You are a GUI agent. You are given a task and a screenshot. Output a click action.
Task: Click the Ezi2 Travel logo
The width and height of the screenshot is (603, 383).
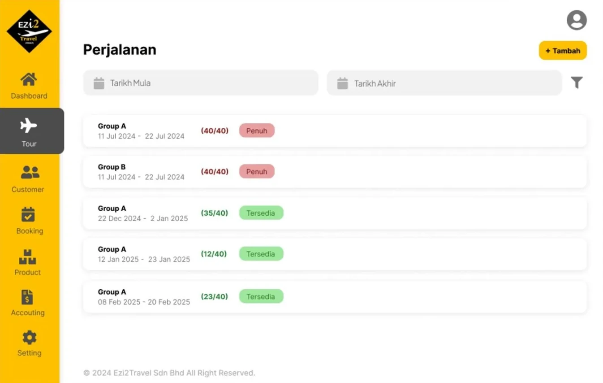click(x=29, y=31)
